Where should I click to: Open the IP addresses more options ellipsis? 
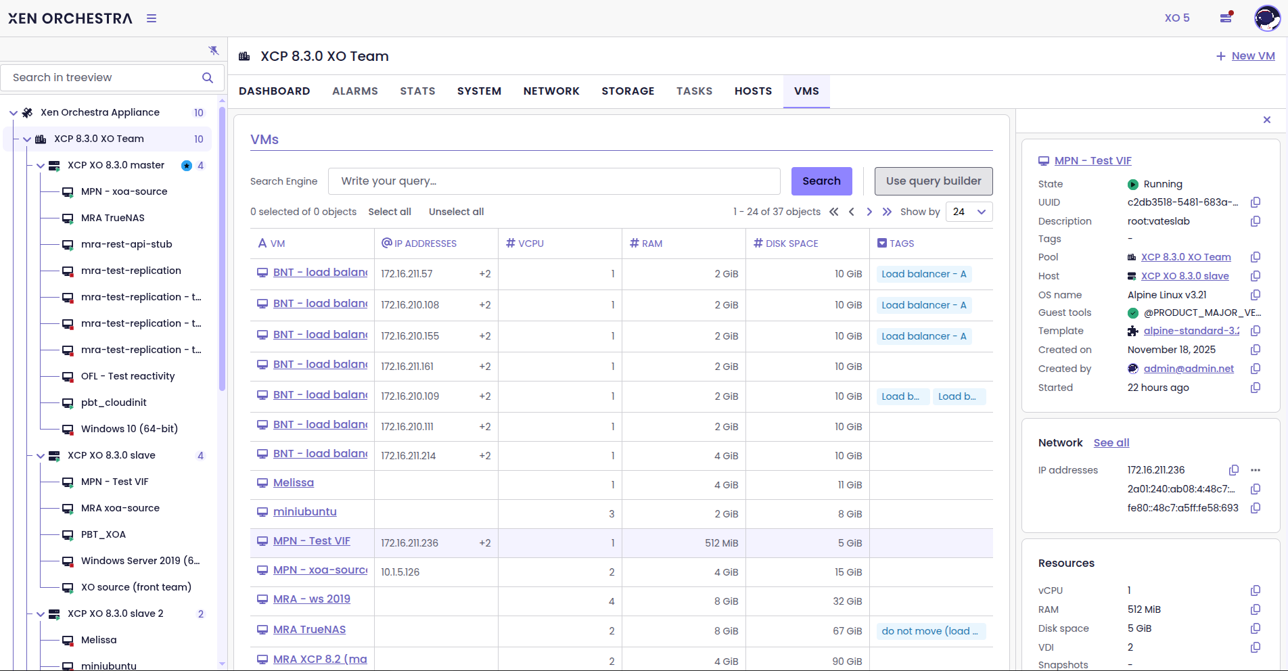1256,470
